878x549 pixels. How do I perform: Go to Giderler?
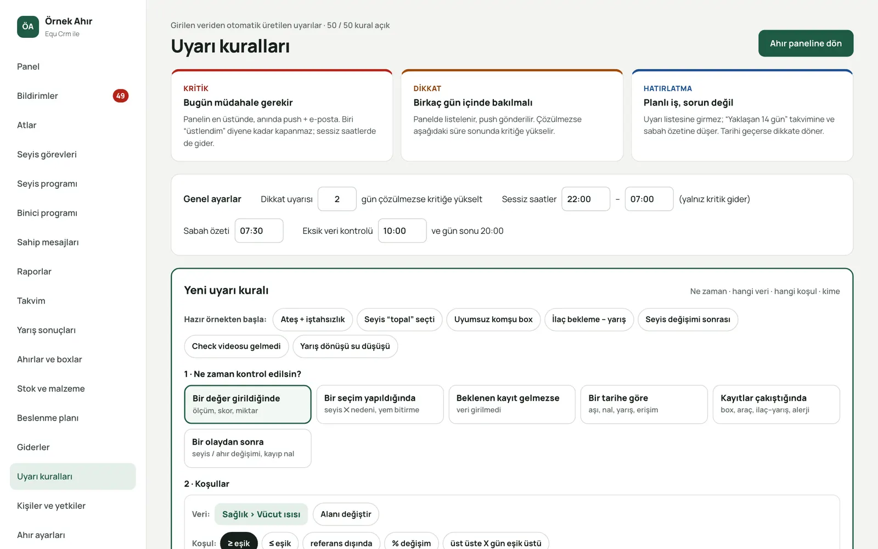click(72, 447)
